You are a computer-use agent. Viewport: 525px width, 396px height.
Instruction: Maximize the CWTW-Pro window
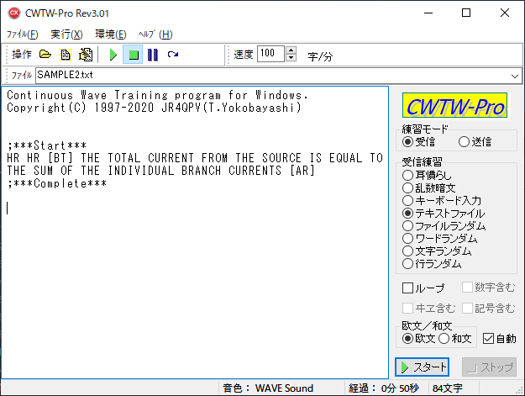466,13
